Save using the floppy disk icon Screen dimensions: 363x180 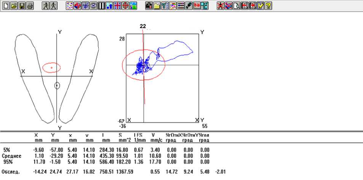pos(22,6)
